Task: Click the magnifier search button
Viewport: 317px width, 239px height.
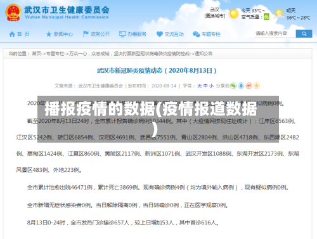Action: click(304, 34)
